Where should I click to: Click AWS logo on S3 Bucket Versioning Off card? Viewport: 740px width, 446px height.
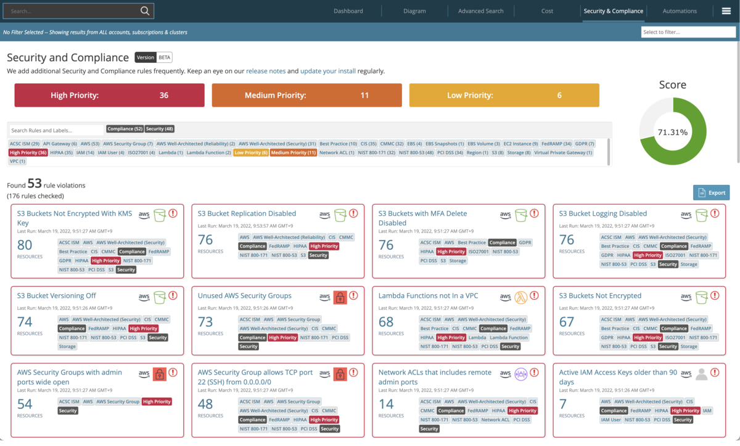tap(144, 297)
